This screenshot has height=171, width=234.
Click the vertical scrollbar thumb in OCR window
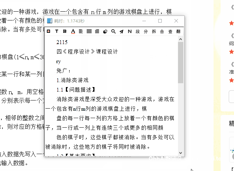pyautogui.click(x=180, y=62)
